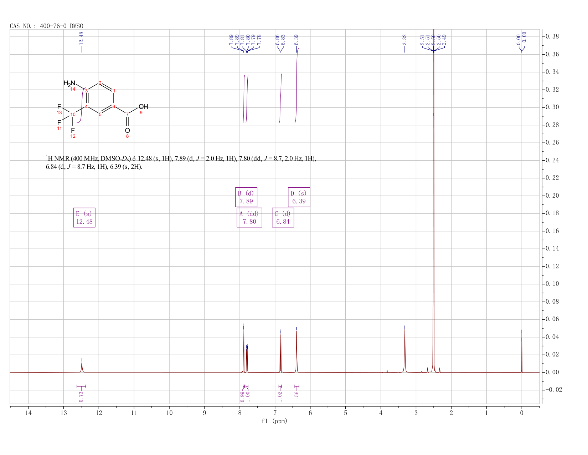Click the 7.78 peak label at top
Screen dimensions: 588x455
coord(259,40)
